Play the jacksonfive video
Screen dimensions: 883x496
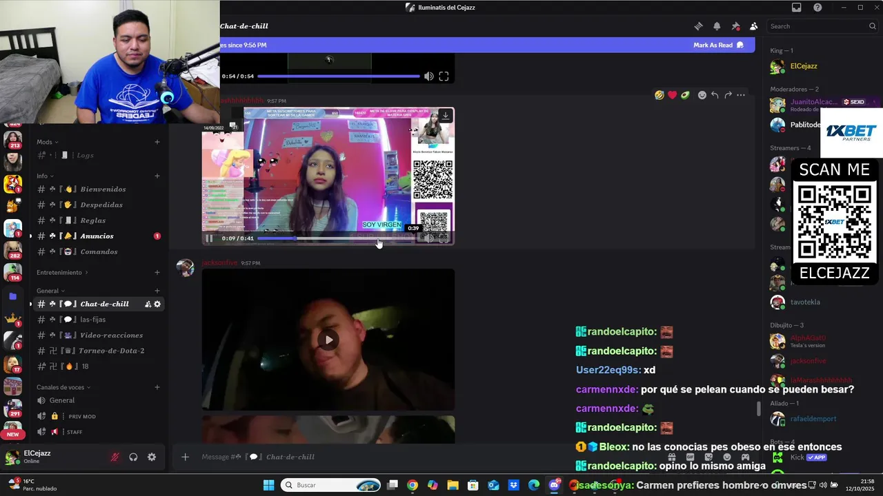point(328,340)
